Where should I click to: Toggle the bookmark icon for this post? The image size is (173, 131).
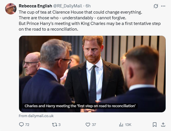click(155, 124)
